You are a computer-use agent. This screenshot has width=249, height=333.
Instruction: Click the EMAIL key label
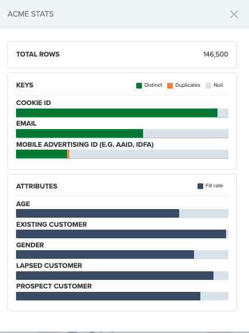tap(26, 123)
